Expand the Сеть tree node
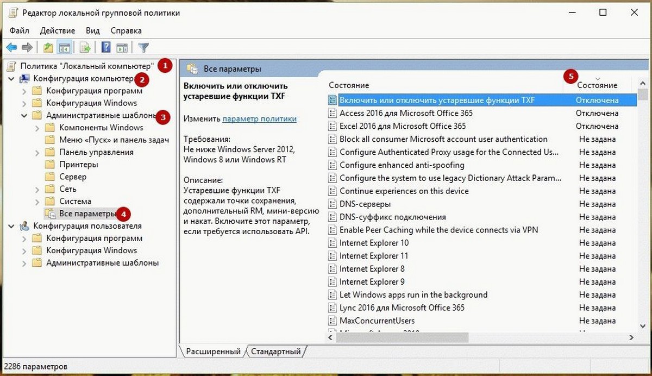This screenshot has width=652, height=376. coord(37,189)
